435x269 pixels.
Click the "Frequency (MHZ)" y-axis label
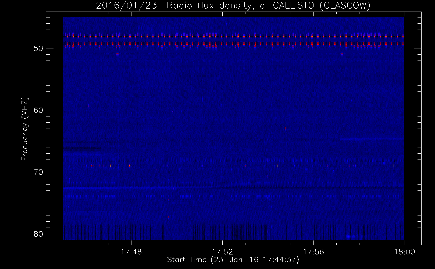(25, 129)
